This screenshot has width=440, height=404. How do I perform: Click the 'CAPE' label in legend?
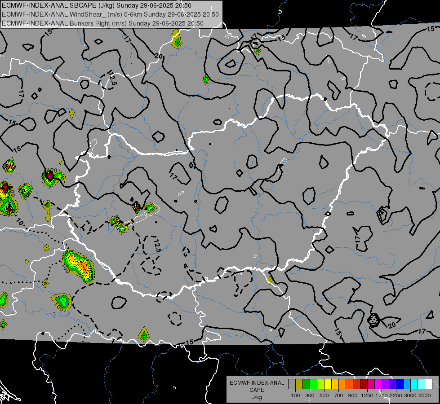point(257,390)
